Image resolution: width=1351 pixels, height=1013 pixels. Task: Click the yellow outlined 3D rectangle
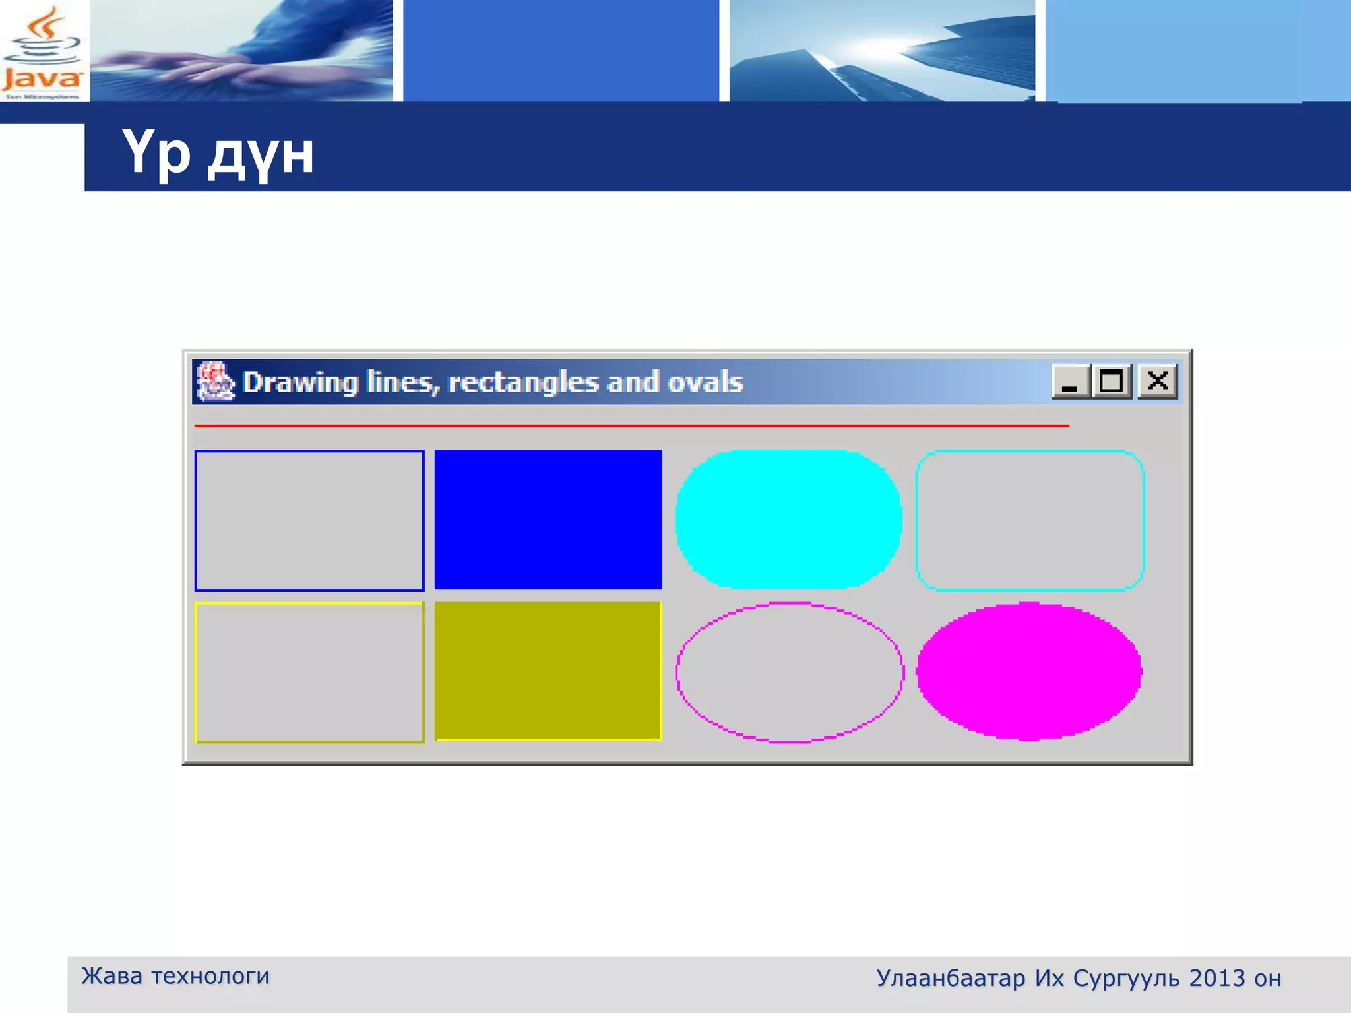309,672
